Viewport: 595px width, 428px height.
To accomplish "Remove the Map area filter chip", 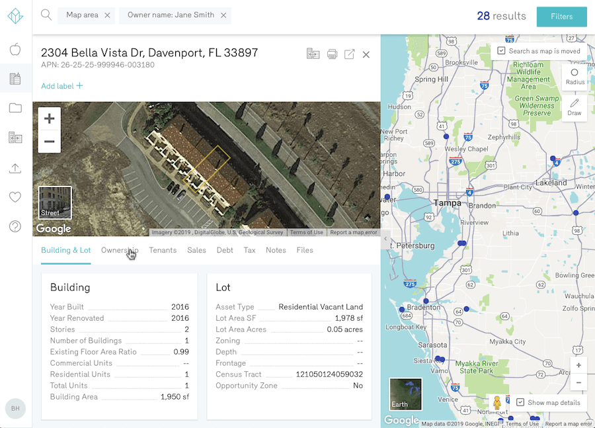I will [x=107, y=15].
